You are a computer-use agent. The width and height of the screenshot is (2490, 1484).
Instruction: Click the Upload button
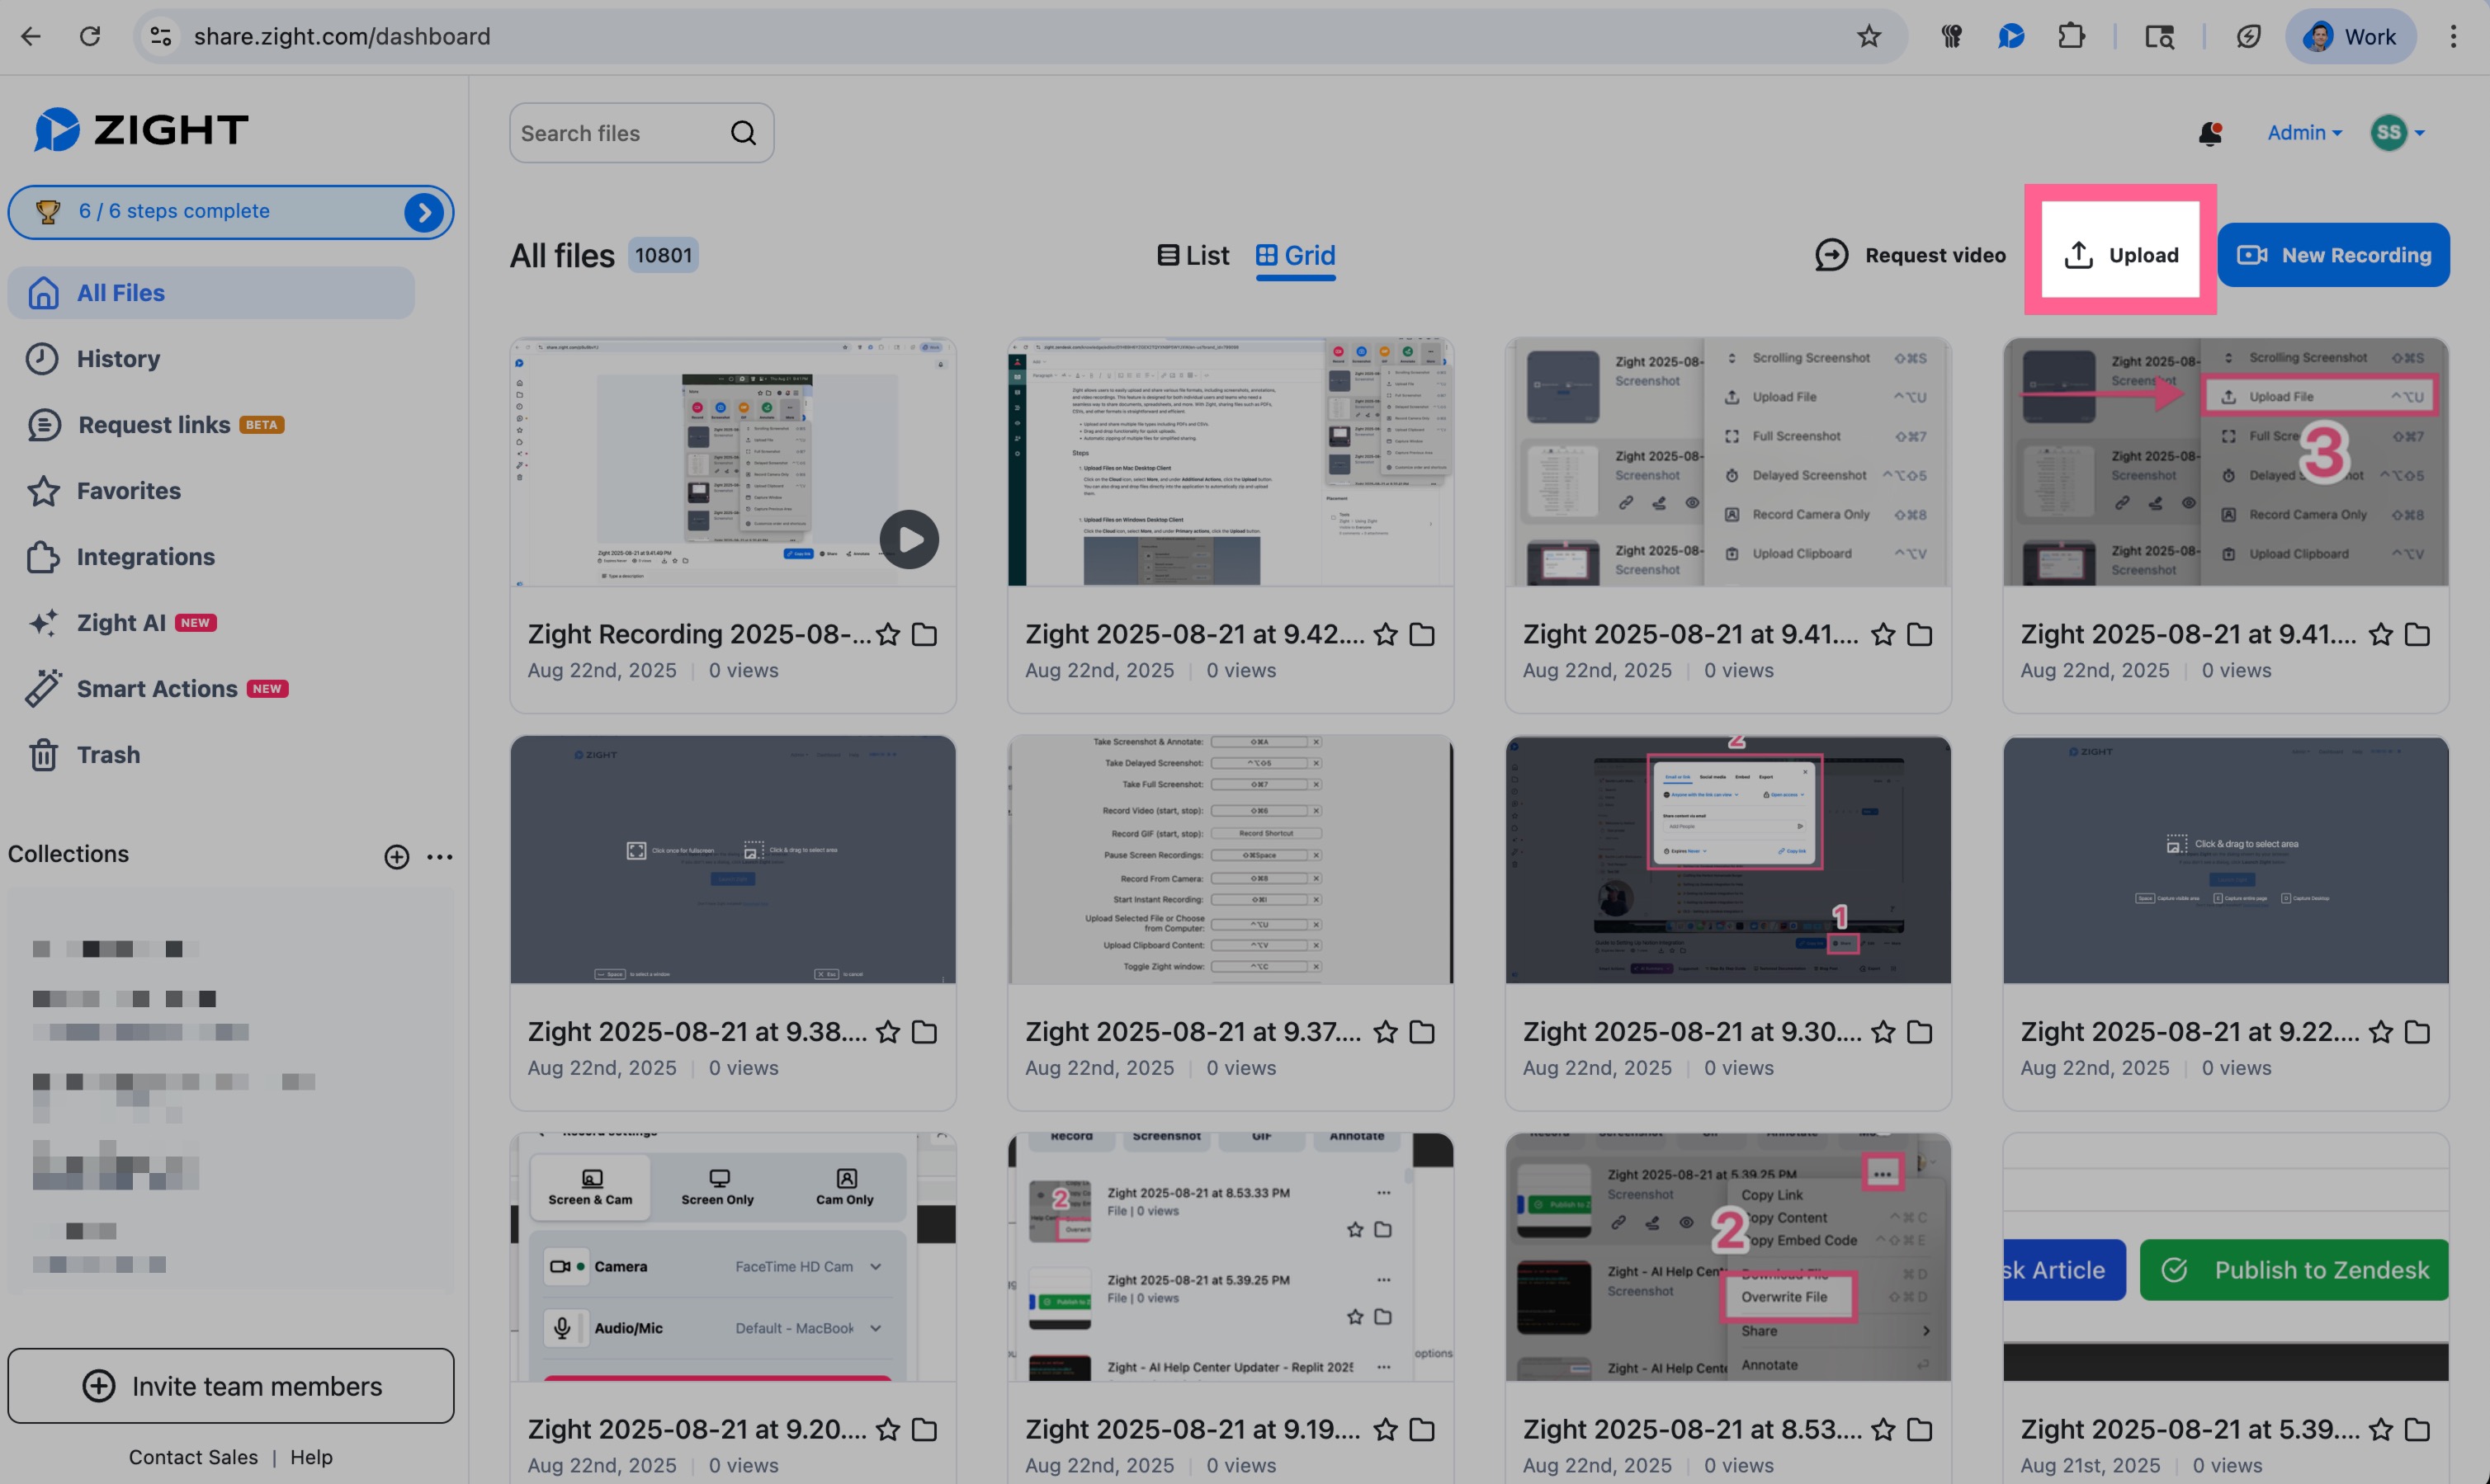[2121, 256]
